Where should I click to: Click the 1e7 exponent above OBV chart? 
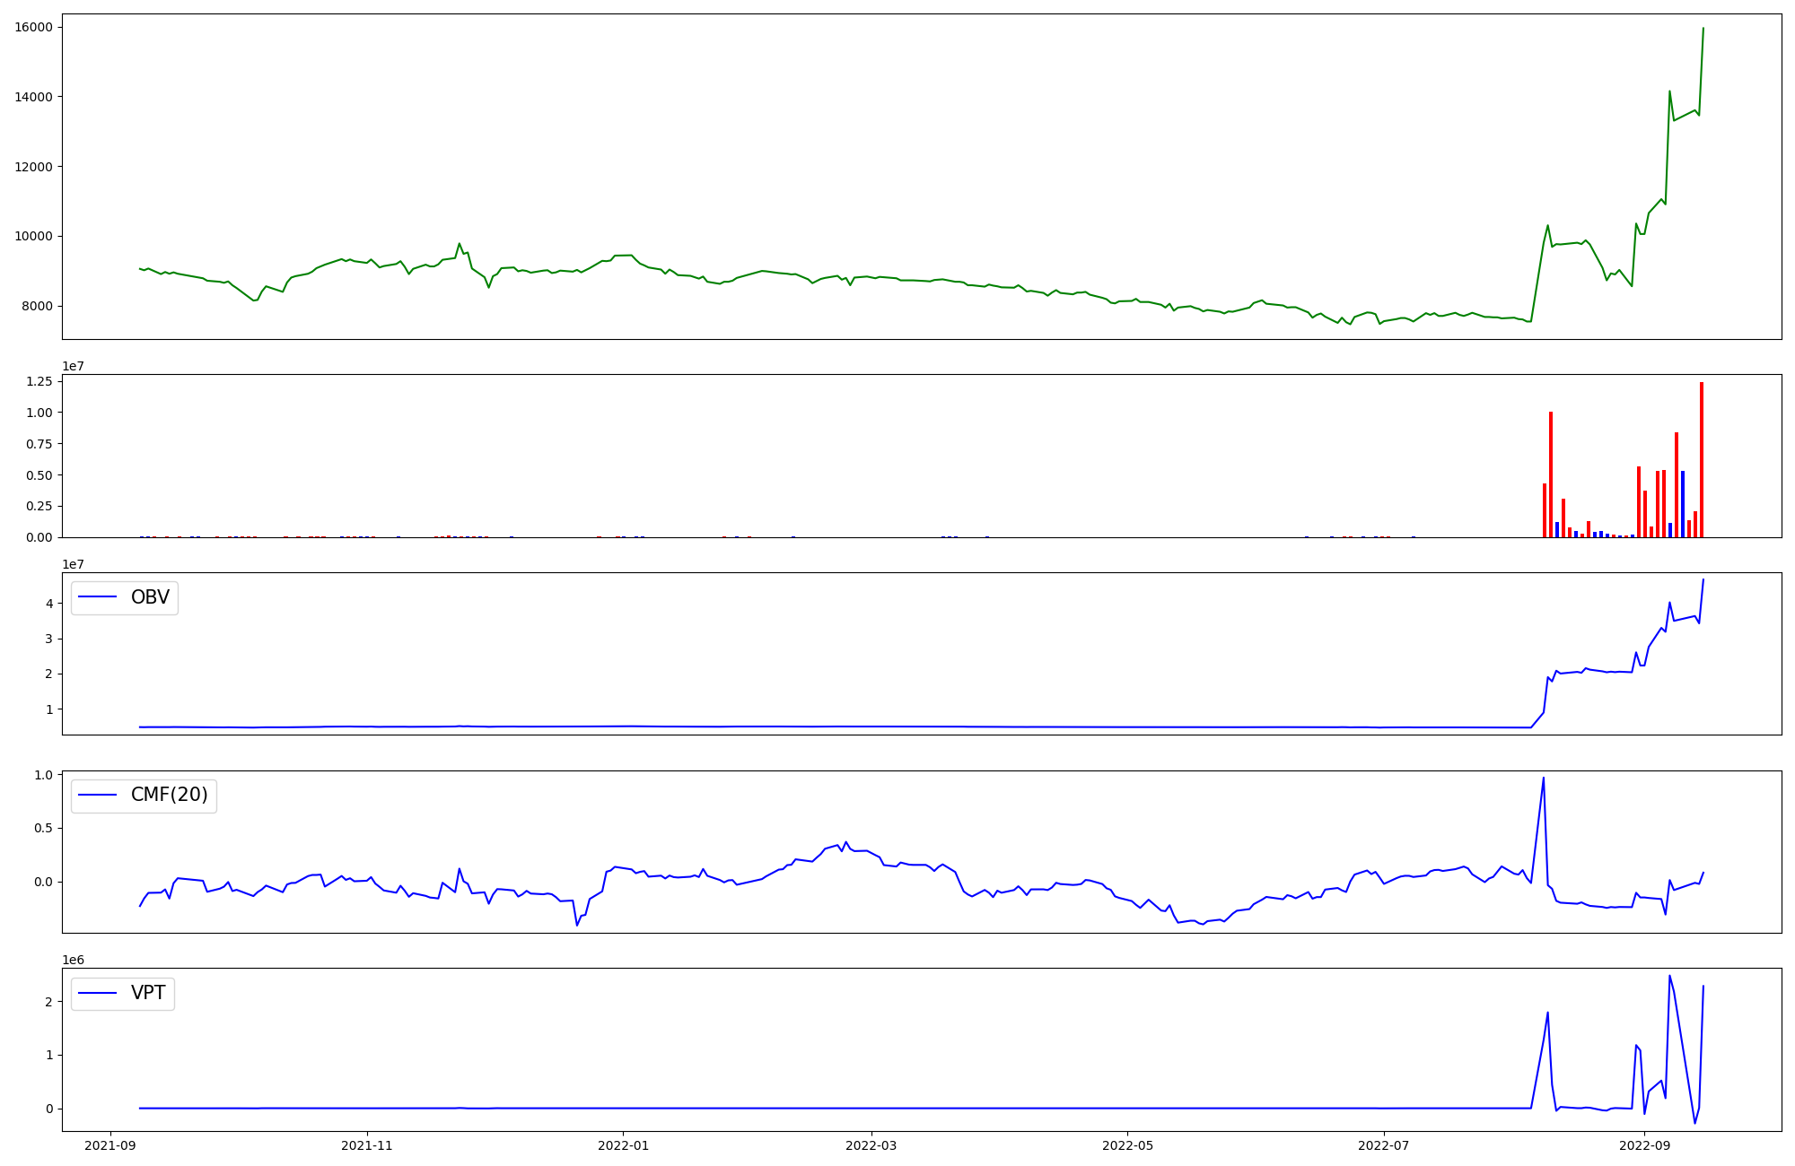point(73,564)
